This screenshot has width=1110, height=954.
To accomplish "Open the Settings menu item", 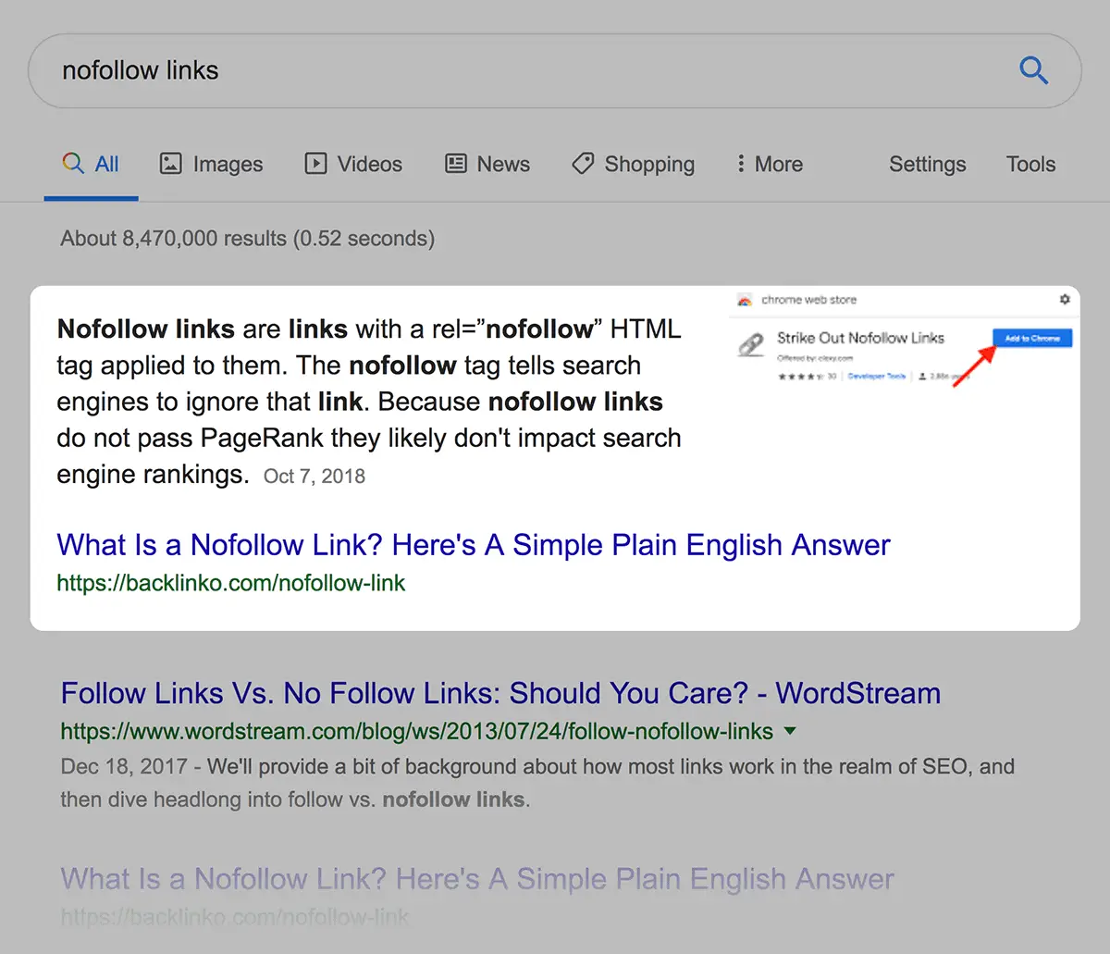I will click(x=927, y=163).
